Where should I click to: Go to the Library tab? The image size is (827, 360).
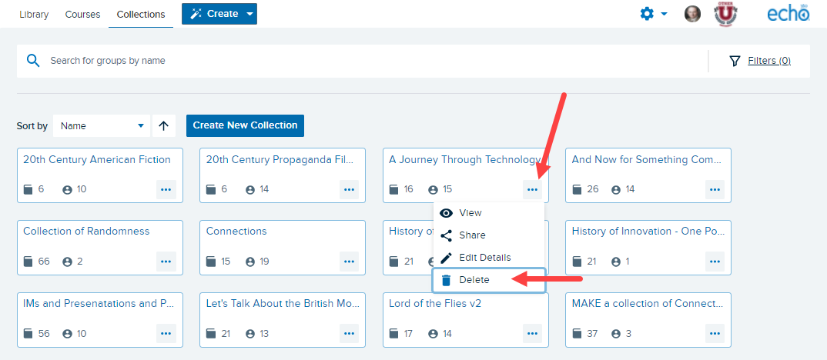pos(34,15)
